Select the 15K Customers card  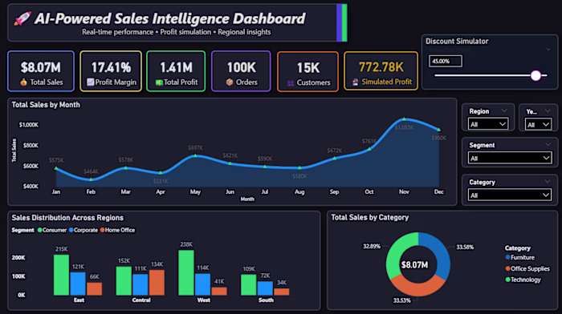[307, 71]
